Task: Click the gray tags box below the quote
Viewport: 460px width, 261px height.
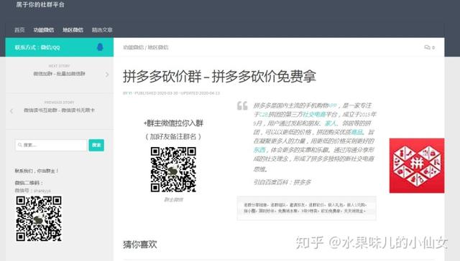Action: click(x=306, y=208)
